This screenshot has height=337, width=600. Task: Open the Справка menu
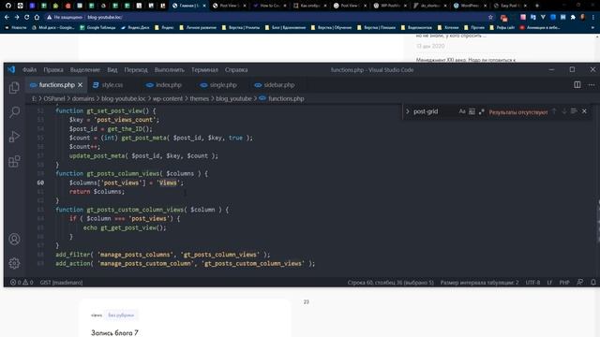click(x=236, y=70)
